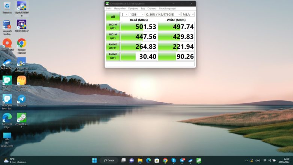293x165 pixels.
Task: Open the drive selector showing C: 30%
Action: (x=163, y=14)
